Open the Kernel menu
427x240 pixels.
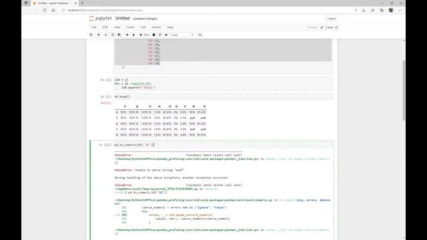pos(156,27)
